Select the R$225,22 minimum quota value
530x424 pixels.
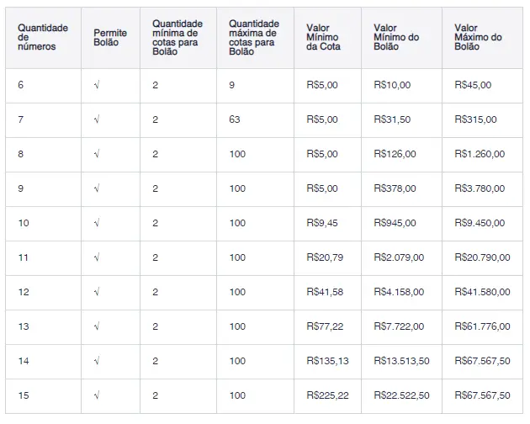(328, 395)
